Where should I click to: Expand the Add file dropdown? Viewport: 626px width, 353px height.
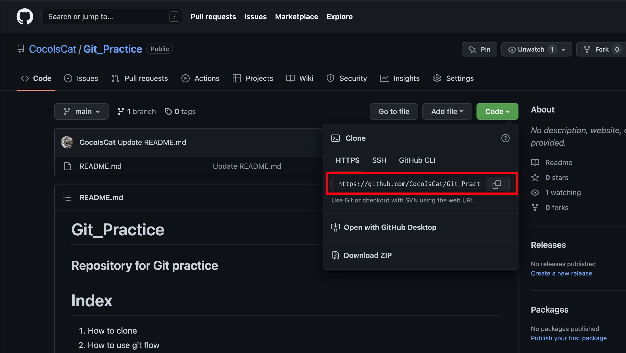point(447,111)
